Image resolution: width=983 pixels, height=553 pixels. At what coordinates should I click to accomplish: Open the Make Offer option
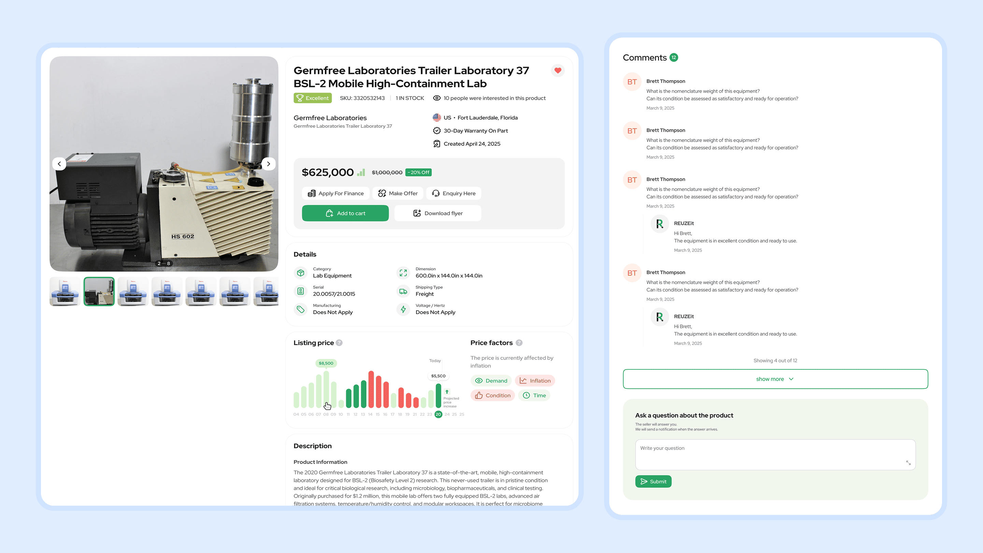[398, 194]
